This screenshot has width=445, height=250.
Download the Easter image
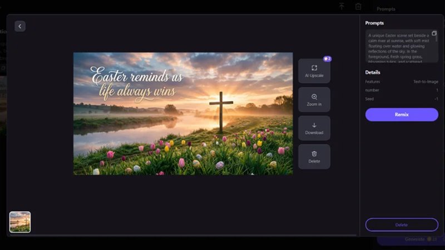314,128
